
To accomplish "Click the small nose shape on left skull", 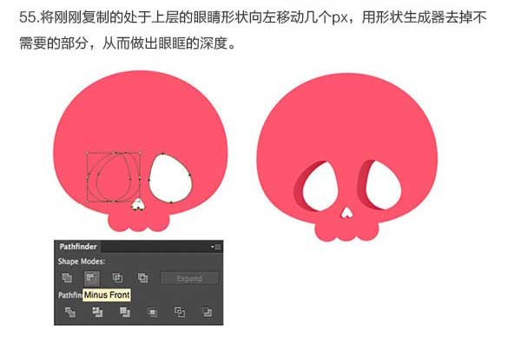I will [x=138, y=205].
